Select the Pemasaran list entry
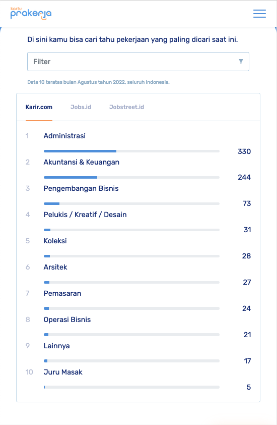Image resolution: width=277 pixels, height=425 pixels. coord(62,293)
